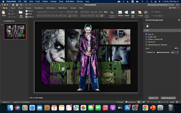Screen dimensions: 181x113
Task: Open the feedback smiley icon
Action: pos(177,5)
